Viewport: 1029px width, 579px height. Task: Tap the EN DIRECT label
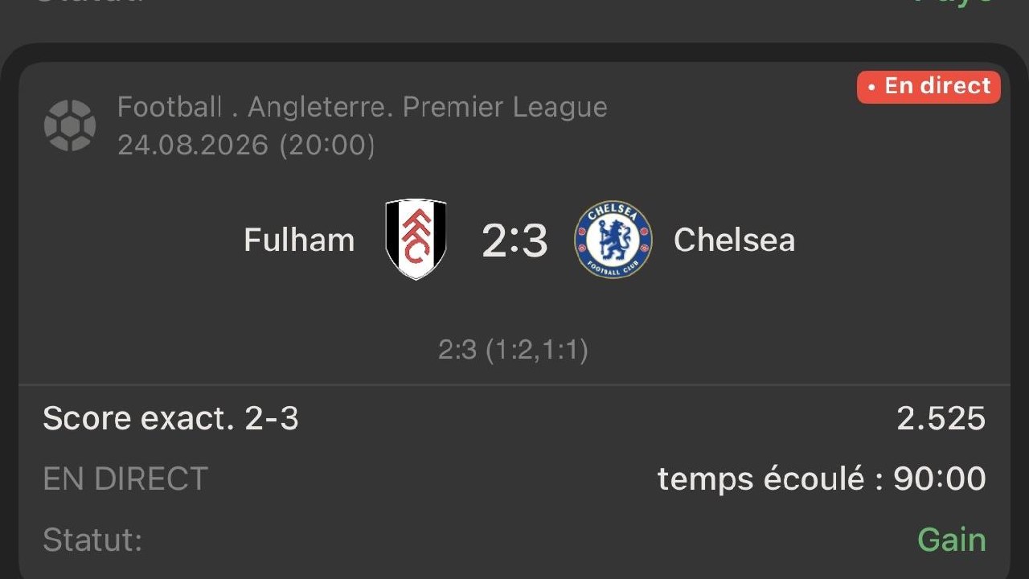coord(125,478)
